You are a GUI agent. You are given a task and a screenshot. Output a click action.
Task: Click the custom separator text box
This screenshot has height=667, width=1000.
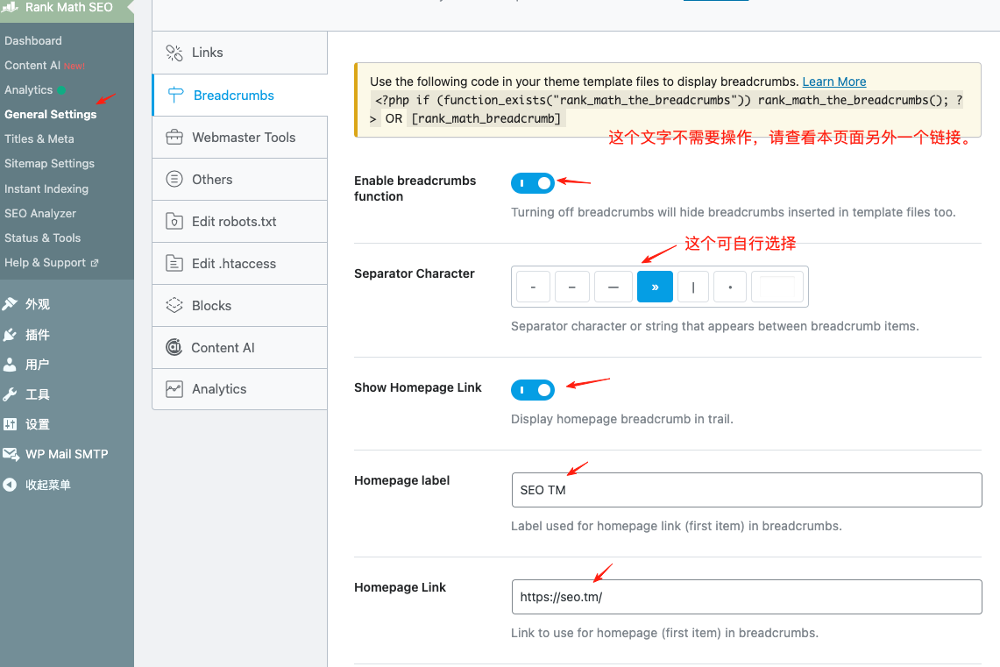click(x=777, y=287)
